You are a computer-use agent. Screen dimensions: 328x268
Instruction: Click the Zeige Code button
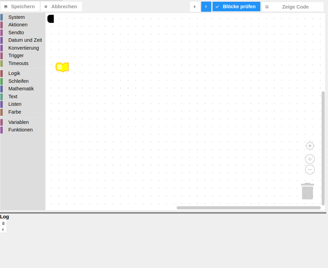coord(293,7)
